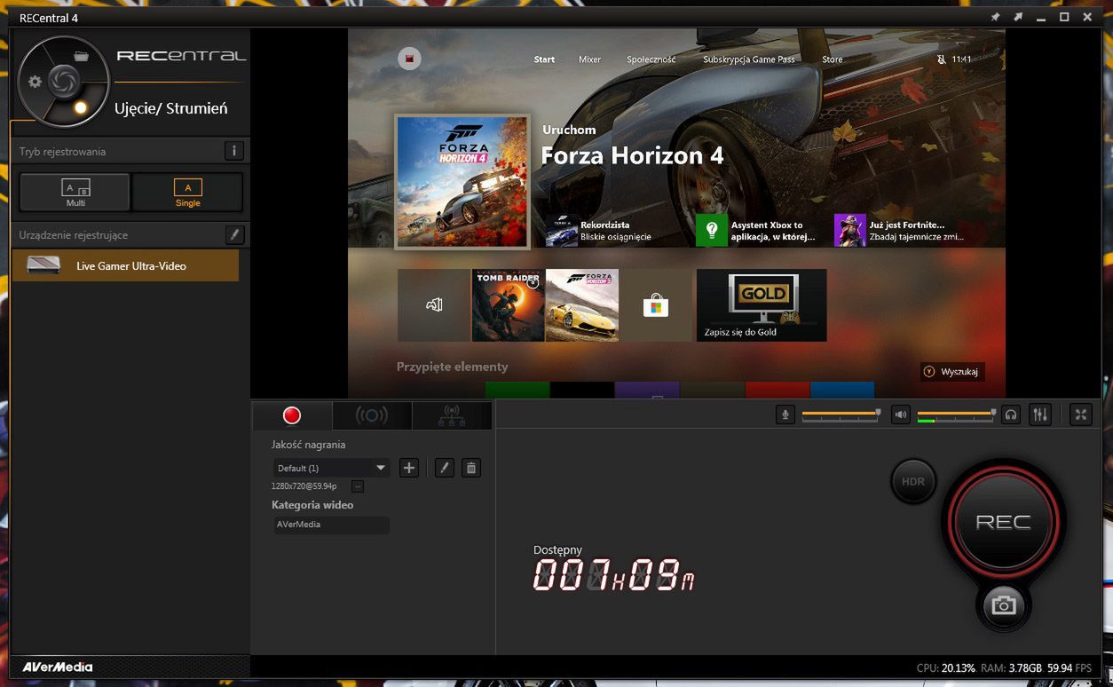
Task: Click the CPU 20.13% status text
Action: coord(946,667)
